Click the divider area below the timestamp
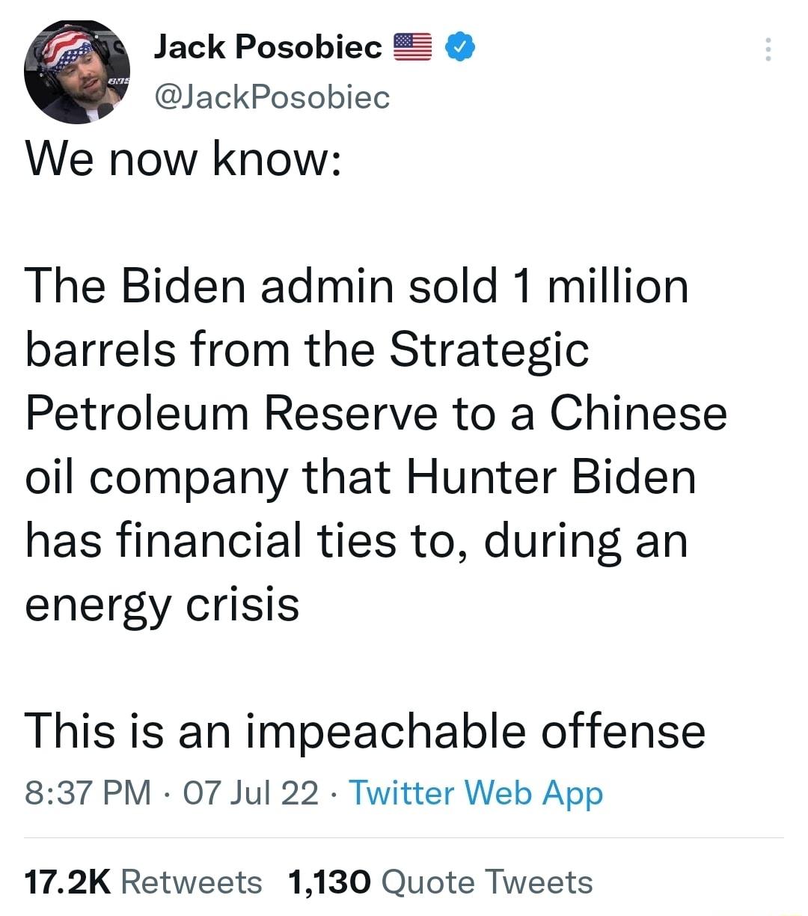 (404, 834)
